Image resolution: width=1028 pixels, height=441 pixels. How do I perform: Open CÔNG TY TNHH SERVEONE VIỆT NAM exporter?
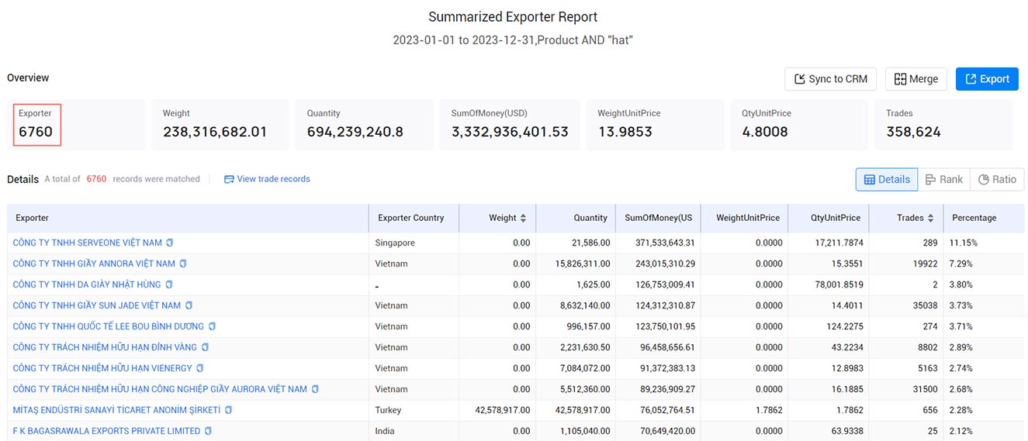(x=88, y=243)
